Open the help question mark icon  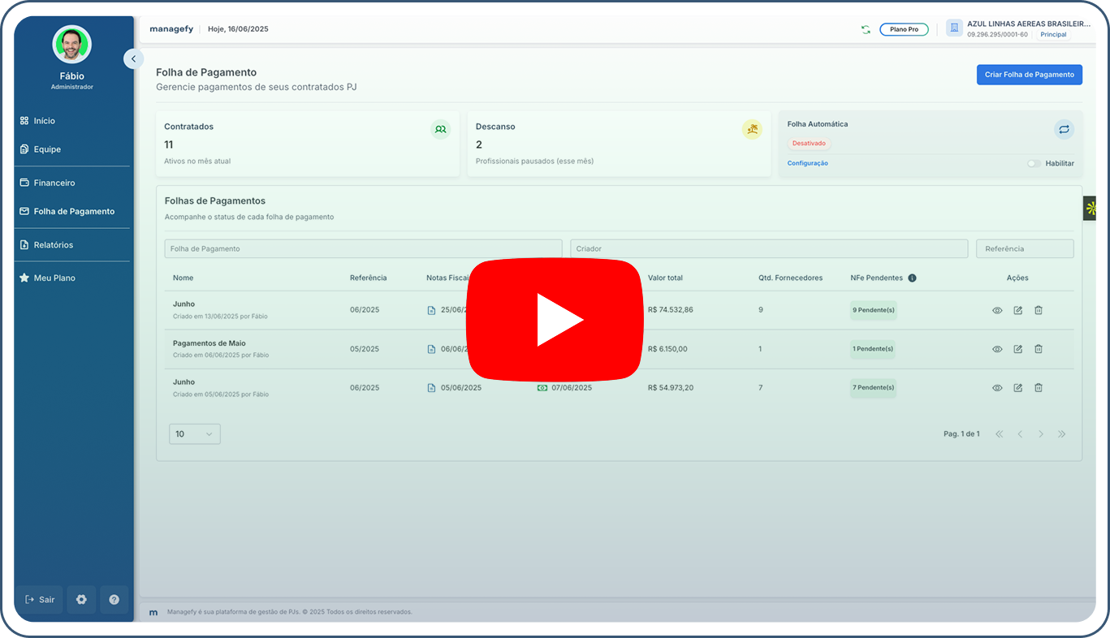[114, 599]
